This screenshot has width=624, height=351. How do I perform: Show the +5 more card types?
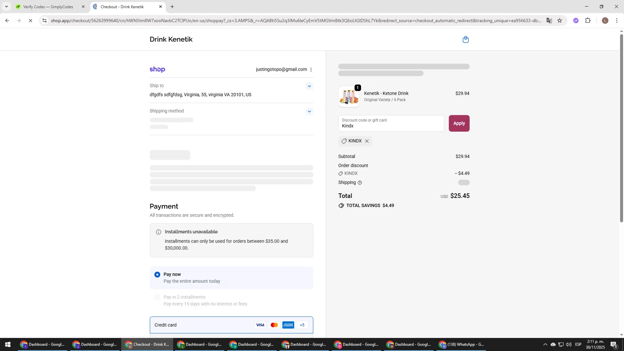[x=302, y=325]
